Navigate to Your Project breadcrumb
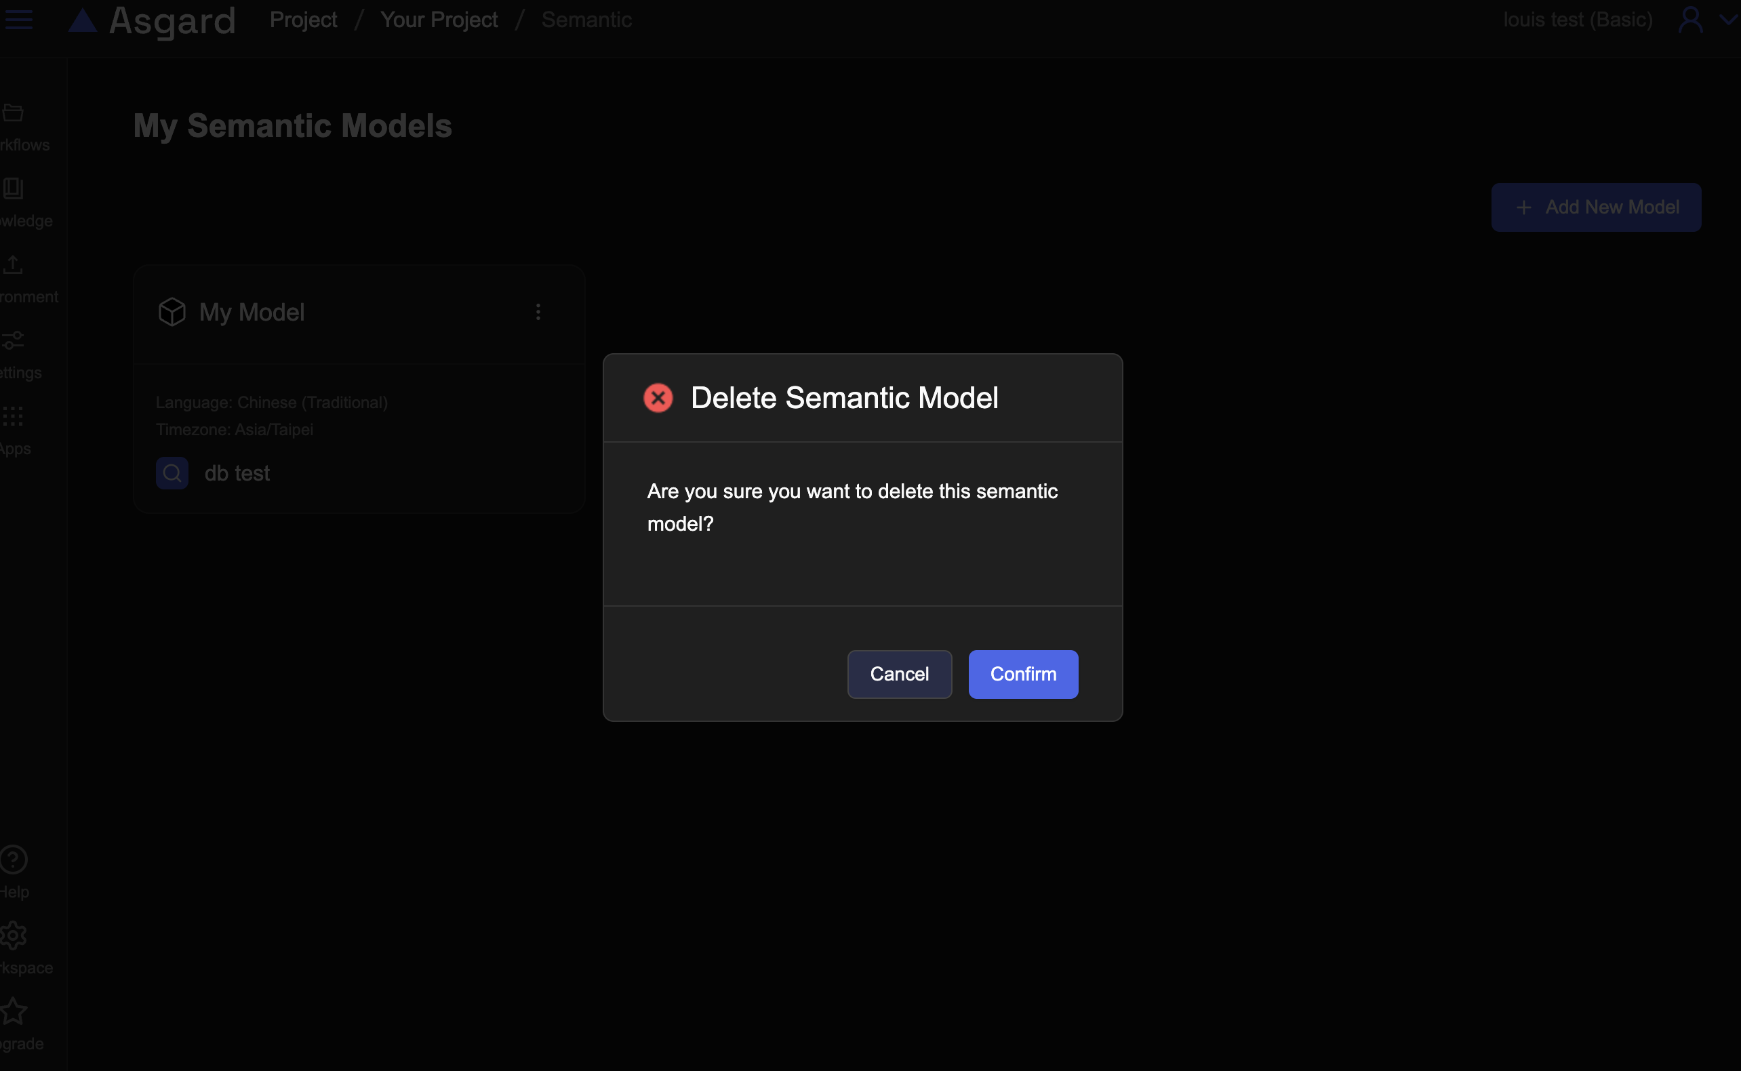1741x1071 pixels. point(439,20)
